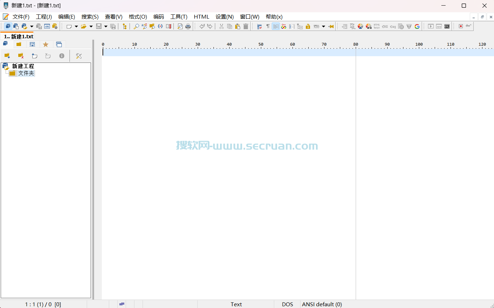494x308 pixels.
Task: Click add file plus icon in panel
Action: [x=34, y=56]
